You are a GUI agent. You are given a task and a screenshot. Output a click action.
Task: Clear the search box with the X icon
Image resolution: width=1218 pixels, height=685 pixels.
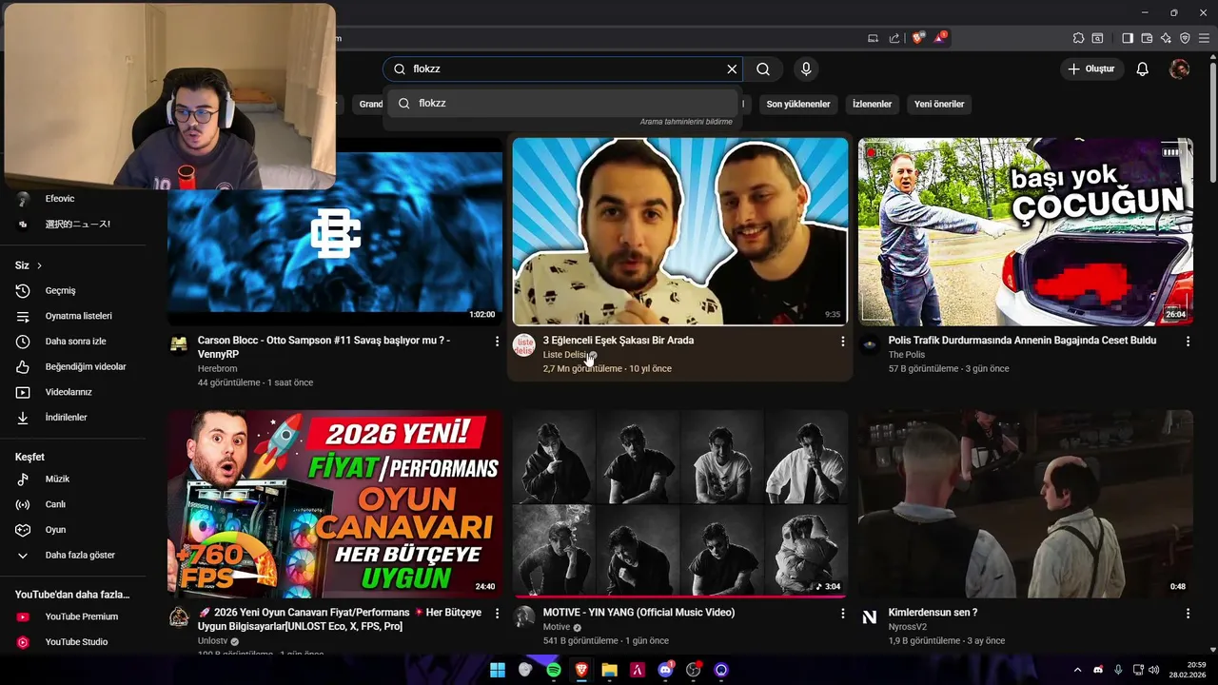pyautogui.click(x=732, y=68)
